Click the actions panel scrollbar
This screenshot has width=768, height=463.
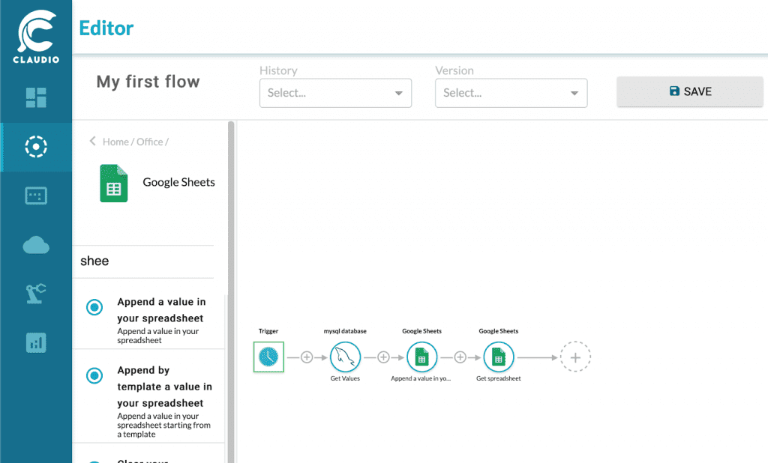click(x=231, y=291)
